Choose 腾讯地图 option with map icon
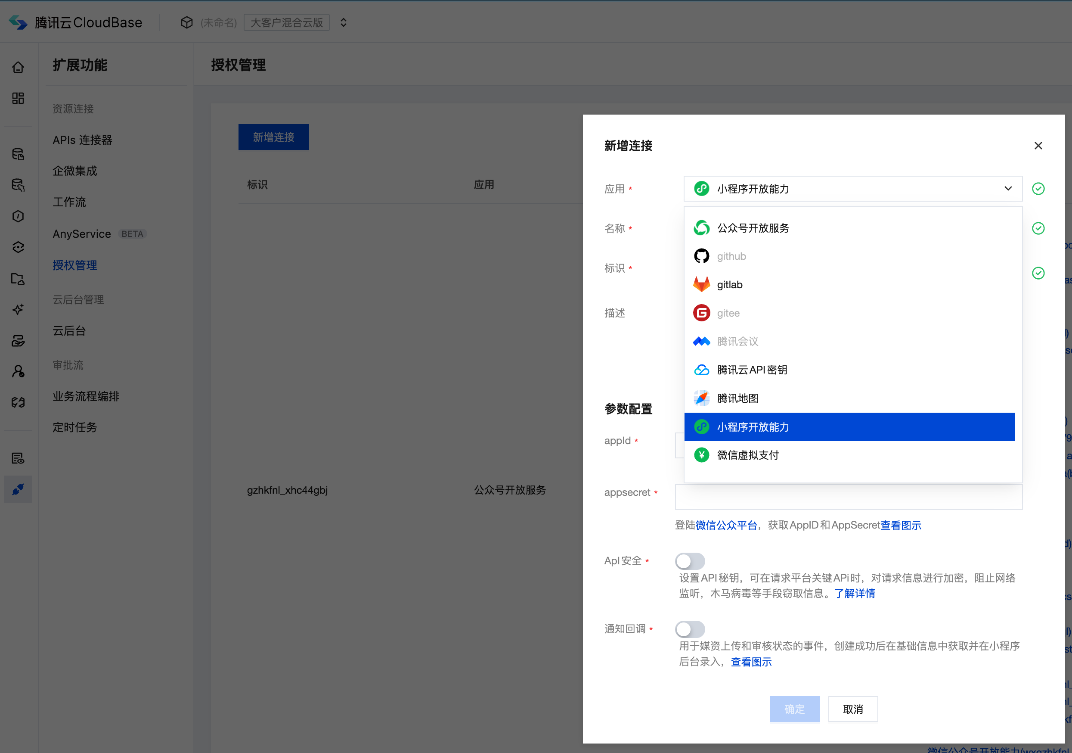 pyautogui.click(x=737, y=398)
